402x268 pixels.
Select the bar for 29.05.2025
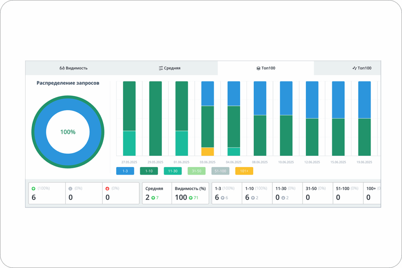(x=155, y=119)
